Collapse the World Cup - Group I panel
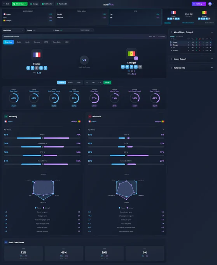Viewport: 217px width, 265px height. pos(212,32)
